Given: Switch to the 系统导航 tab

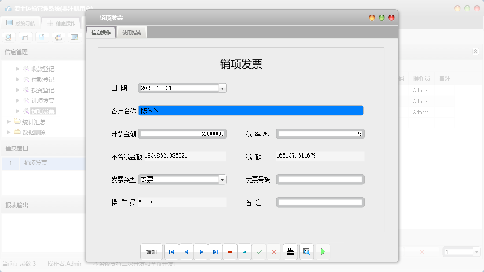Looking at the screenshot, I should click(x=20, y=22).
